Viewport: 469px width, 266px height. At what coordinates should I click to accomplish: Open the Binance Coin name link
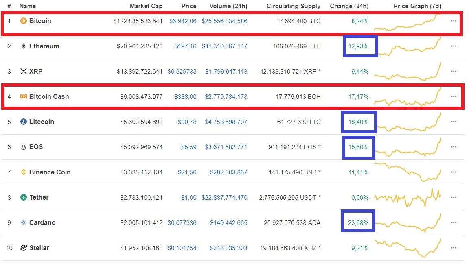click(x=50, y=172)
